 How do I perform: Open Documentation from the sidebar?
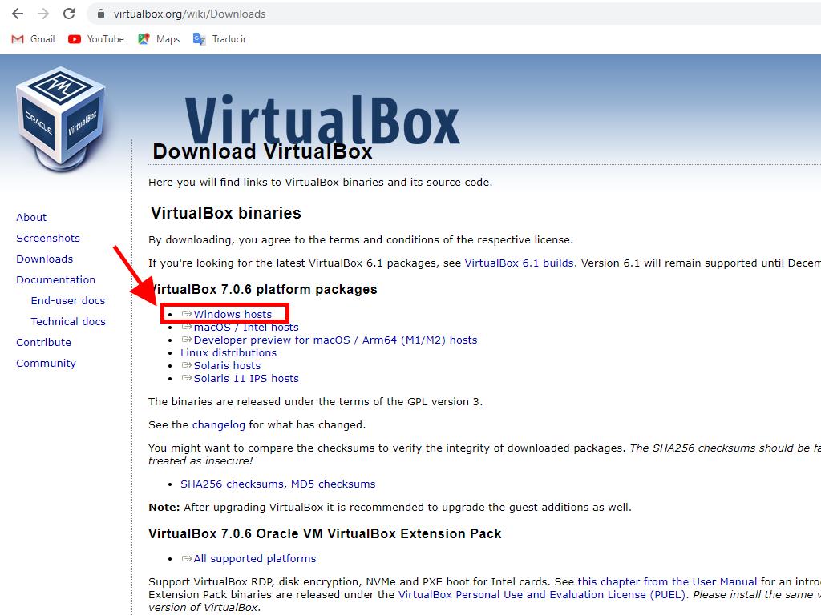point(56,279)
